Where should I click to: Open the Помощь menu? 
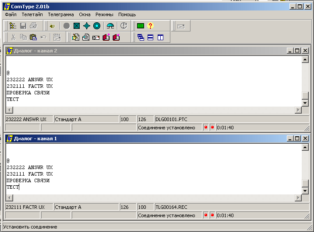click(x=127, y=14)
